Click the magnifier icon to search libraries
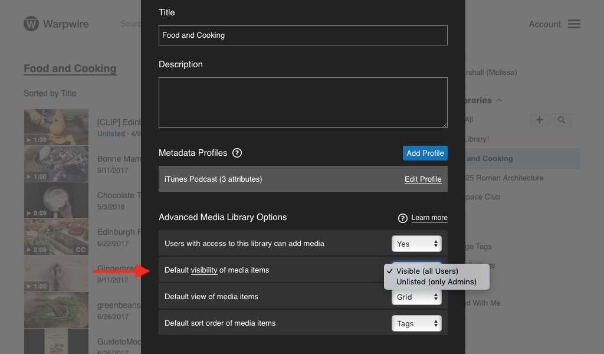The height and width of the screenshot is (354, 604). (x=562, y=120)
